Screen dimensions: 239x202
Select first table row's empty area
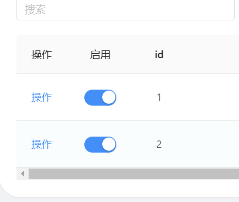(200, 97)
